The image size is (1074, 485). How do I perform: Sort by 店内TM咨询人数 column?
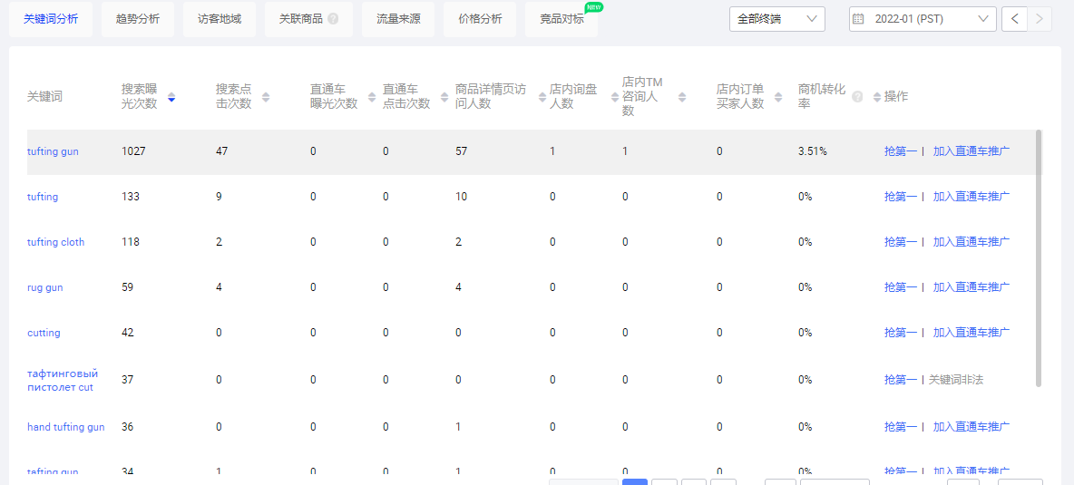682,97
